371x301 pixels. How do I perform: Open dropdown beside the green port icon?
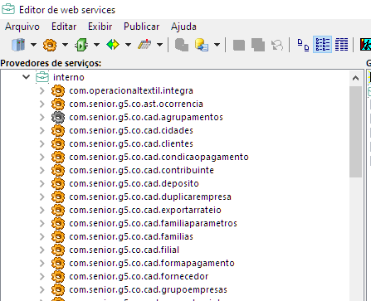pyautogui.click(x=96, y=45)
